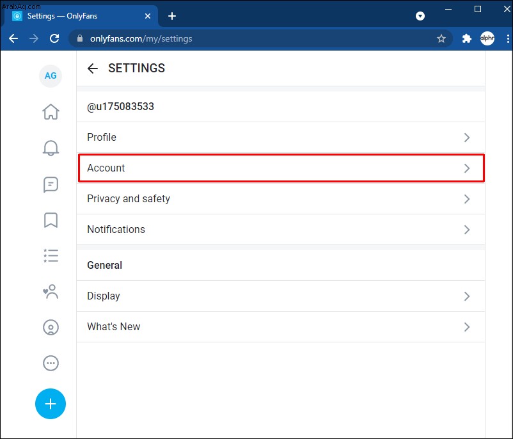Screen dimensions: 513x439
Task: Click the @u175083533 username
Action: [120, 107]
